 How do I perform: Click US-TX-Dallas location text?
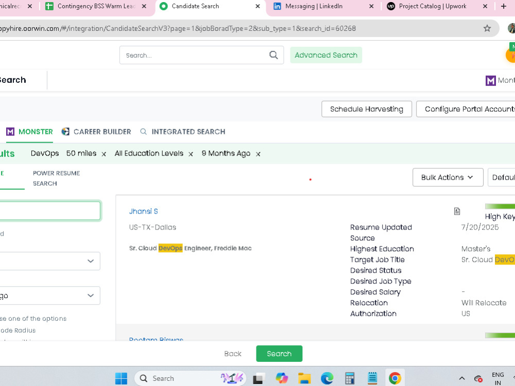tap(152, 227)
